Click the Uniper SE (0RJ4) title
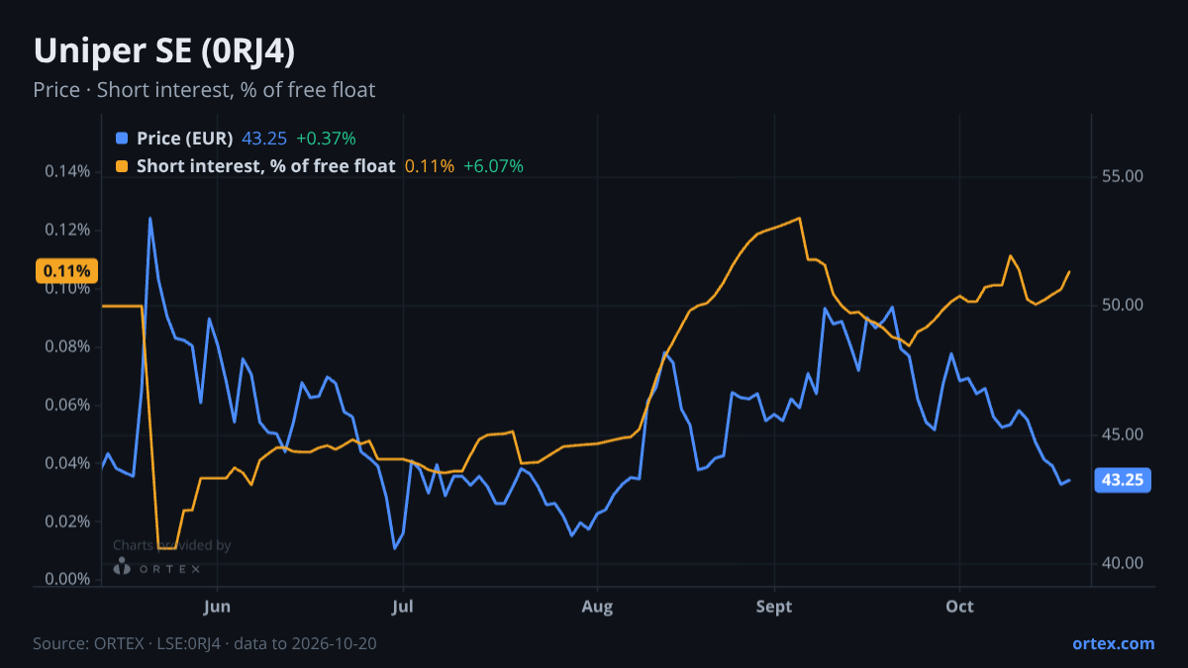 click(x=163, y=50)
